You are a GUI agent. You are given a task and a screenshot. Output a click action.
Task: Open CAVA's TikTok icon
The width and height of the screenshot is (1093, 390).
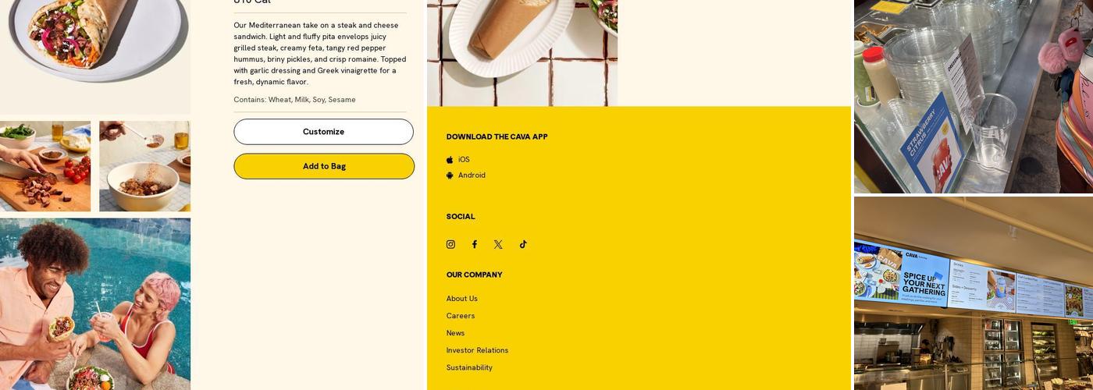click(x=523, y=244)
